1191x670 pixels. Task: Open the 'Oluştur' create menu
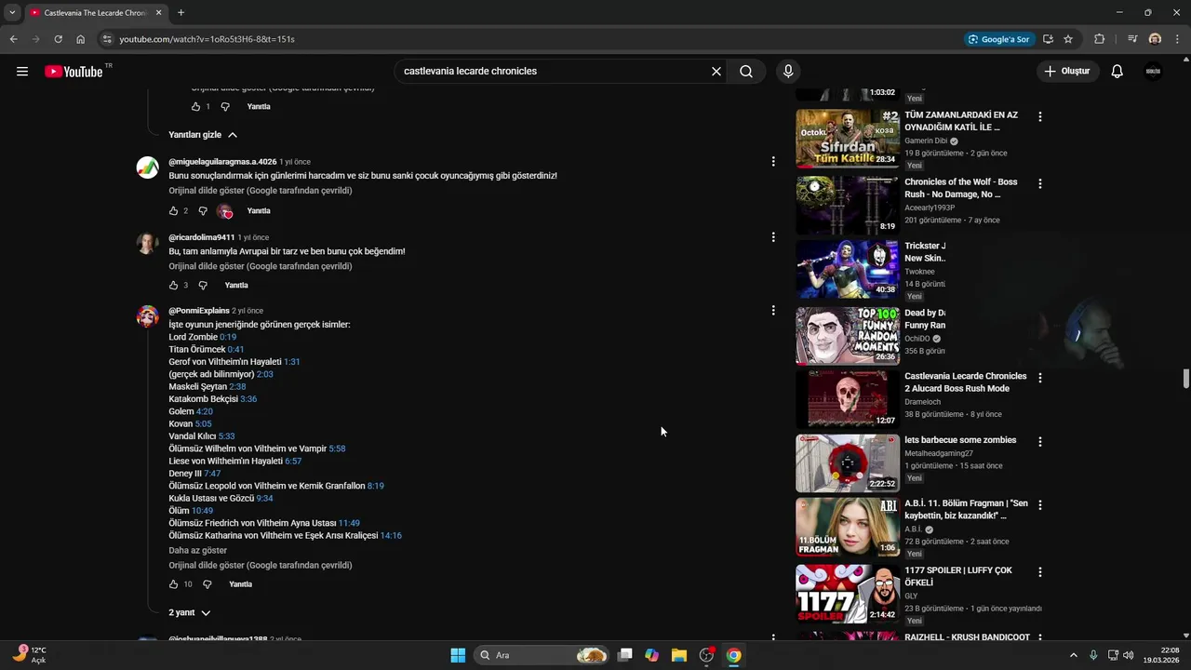pos(1068,71)
